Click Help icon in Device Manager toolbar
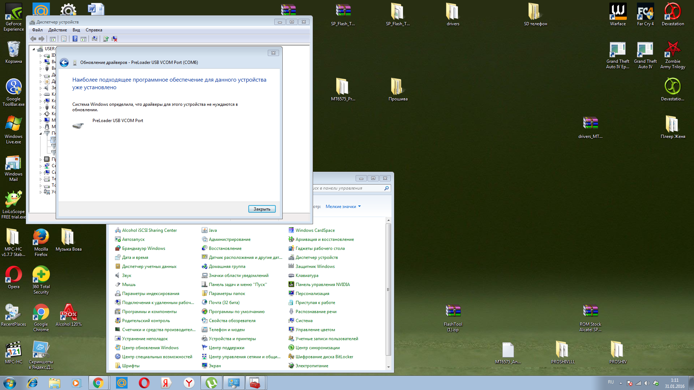 click(x=75, y=39)
